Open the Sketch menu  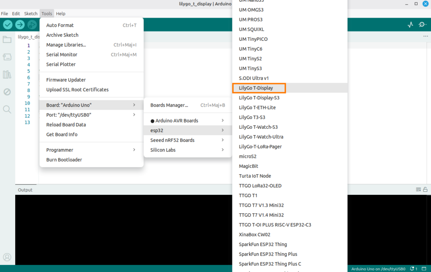[31, 13]
